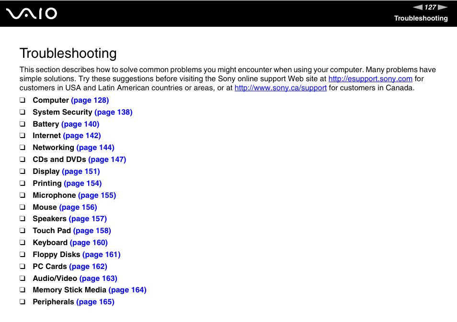Open Mouse page 156 link
The height and width of the screenshot is (322, 457).
78,207
